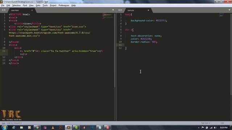Click the DOCTYPE html line

click(x=19, y=14)
